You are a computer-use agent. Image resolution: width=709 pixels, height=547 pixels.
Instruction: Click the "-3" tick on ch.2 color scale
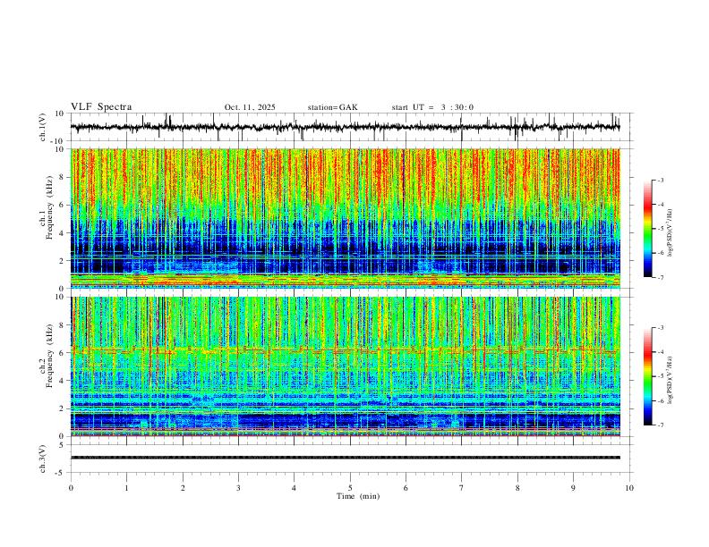tap(661, 328)
